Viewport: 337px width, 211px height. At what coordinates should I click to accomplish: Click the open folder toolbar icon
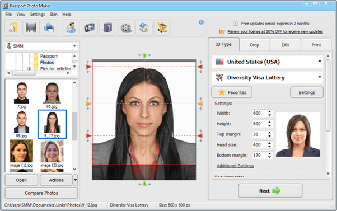[x=13, y=28]
